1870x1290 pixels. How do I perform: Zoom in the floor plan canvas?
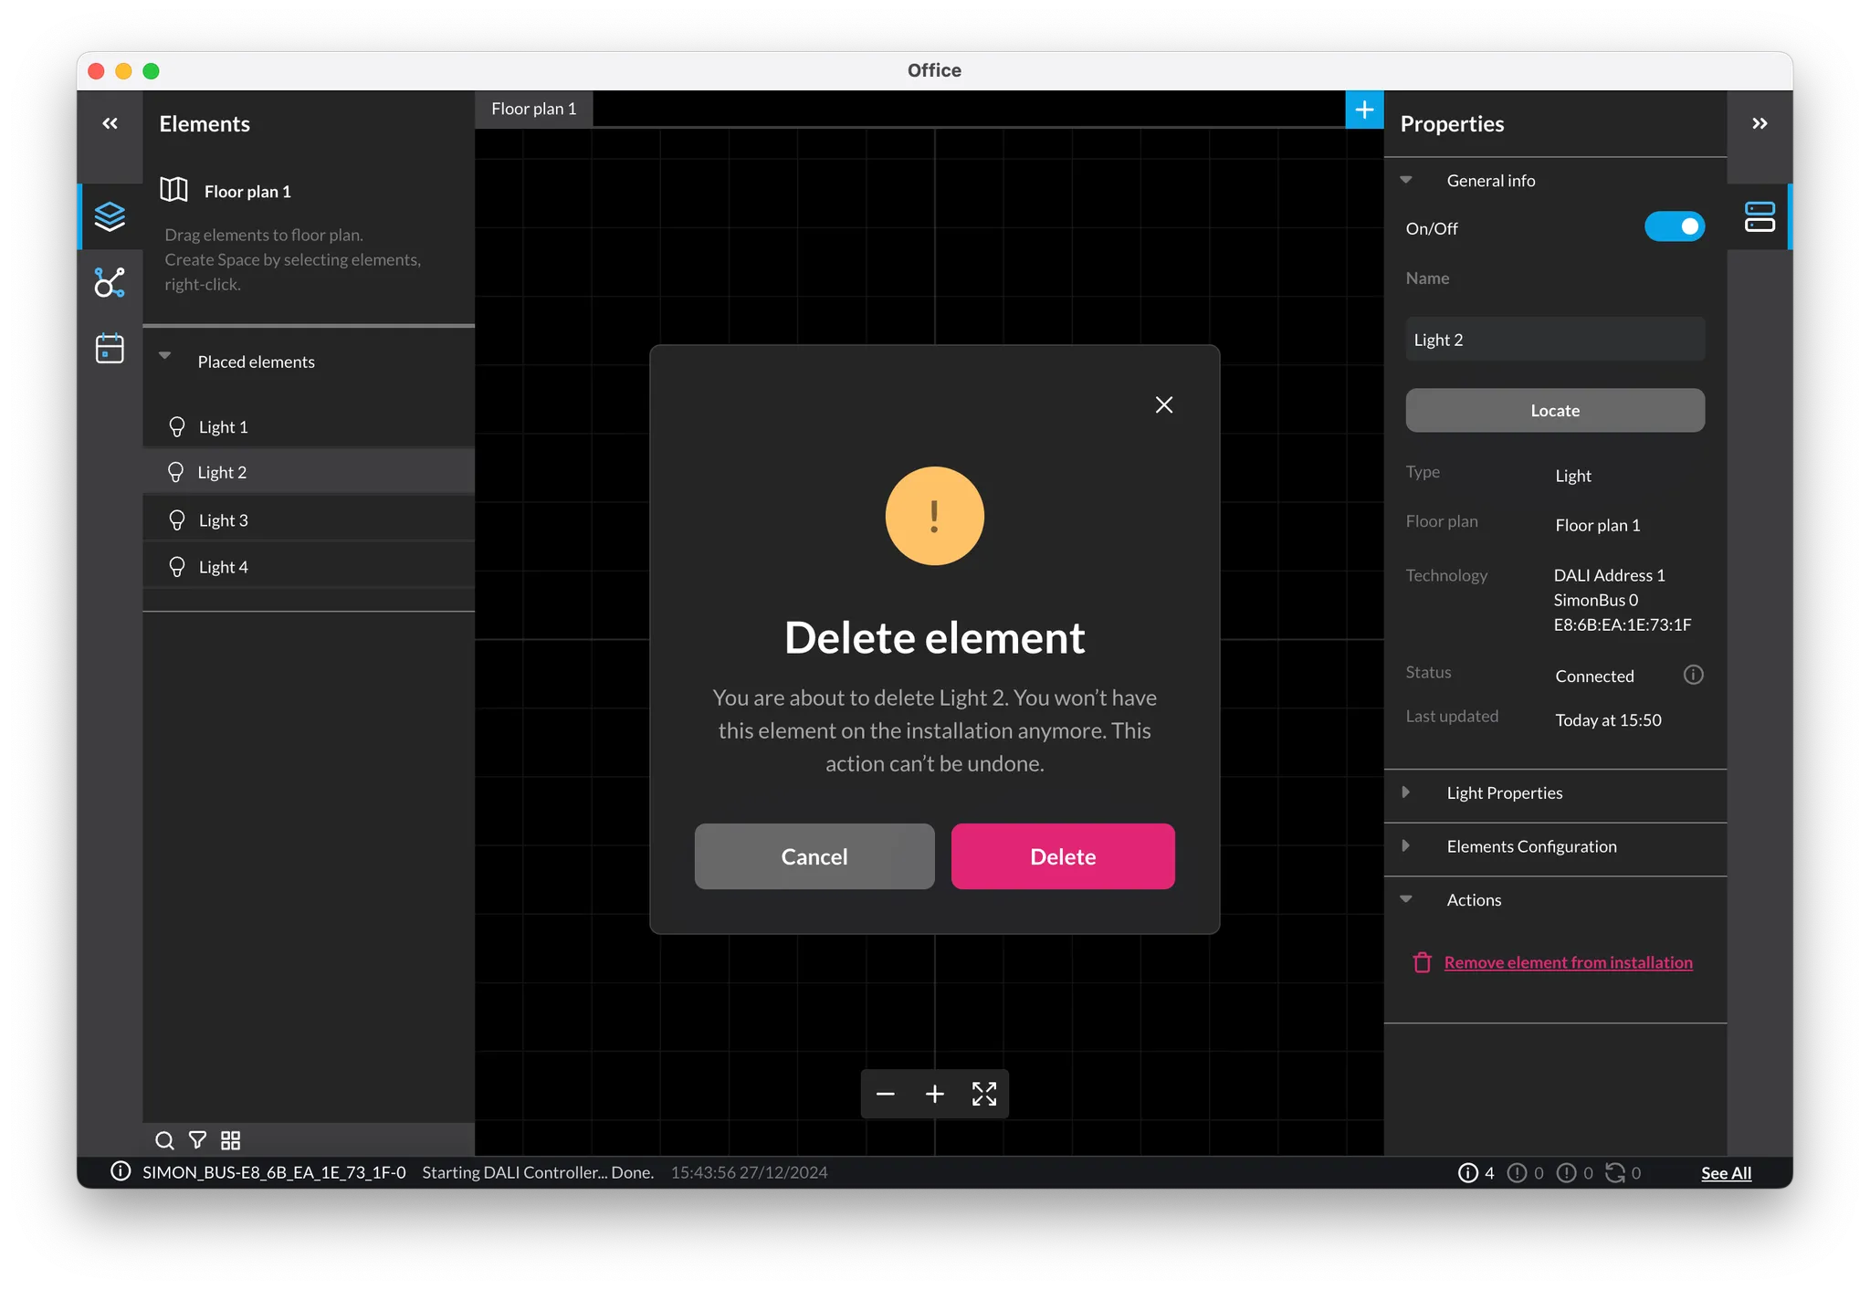click(x=934, y=1094)
